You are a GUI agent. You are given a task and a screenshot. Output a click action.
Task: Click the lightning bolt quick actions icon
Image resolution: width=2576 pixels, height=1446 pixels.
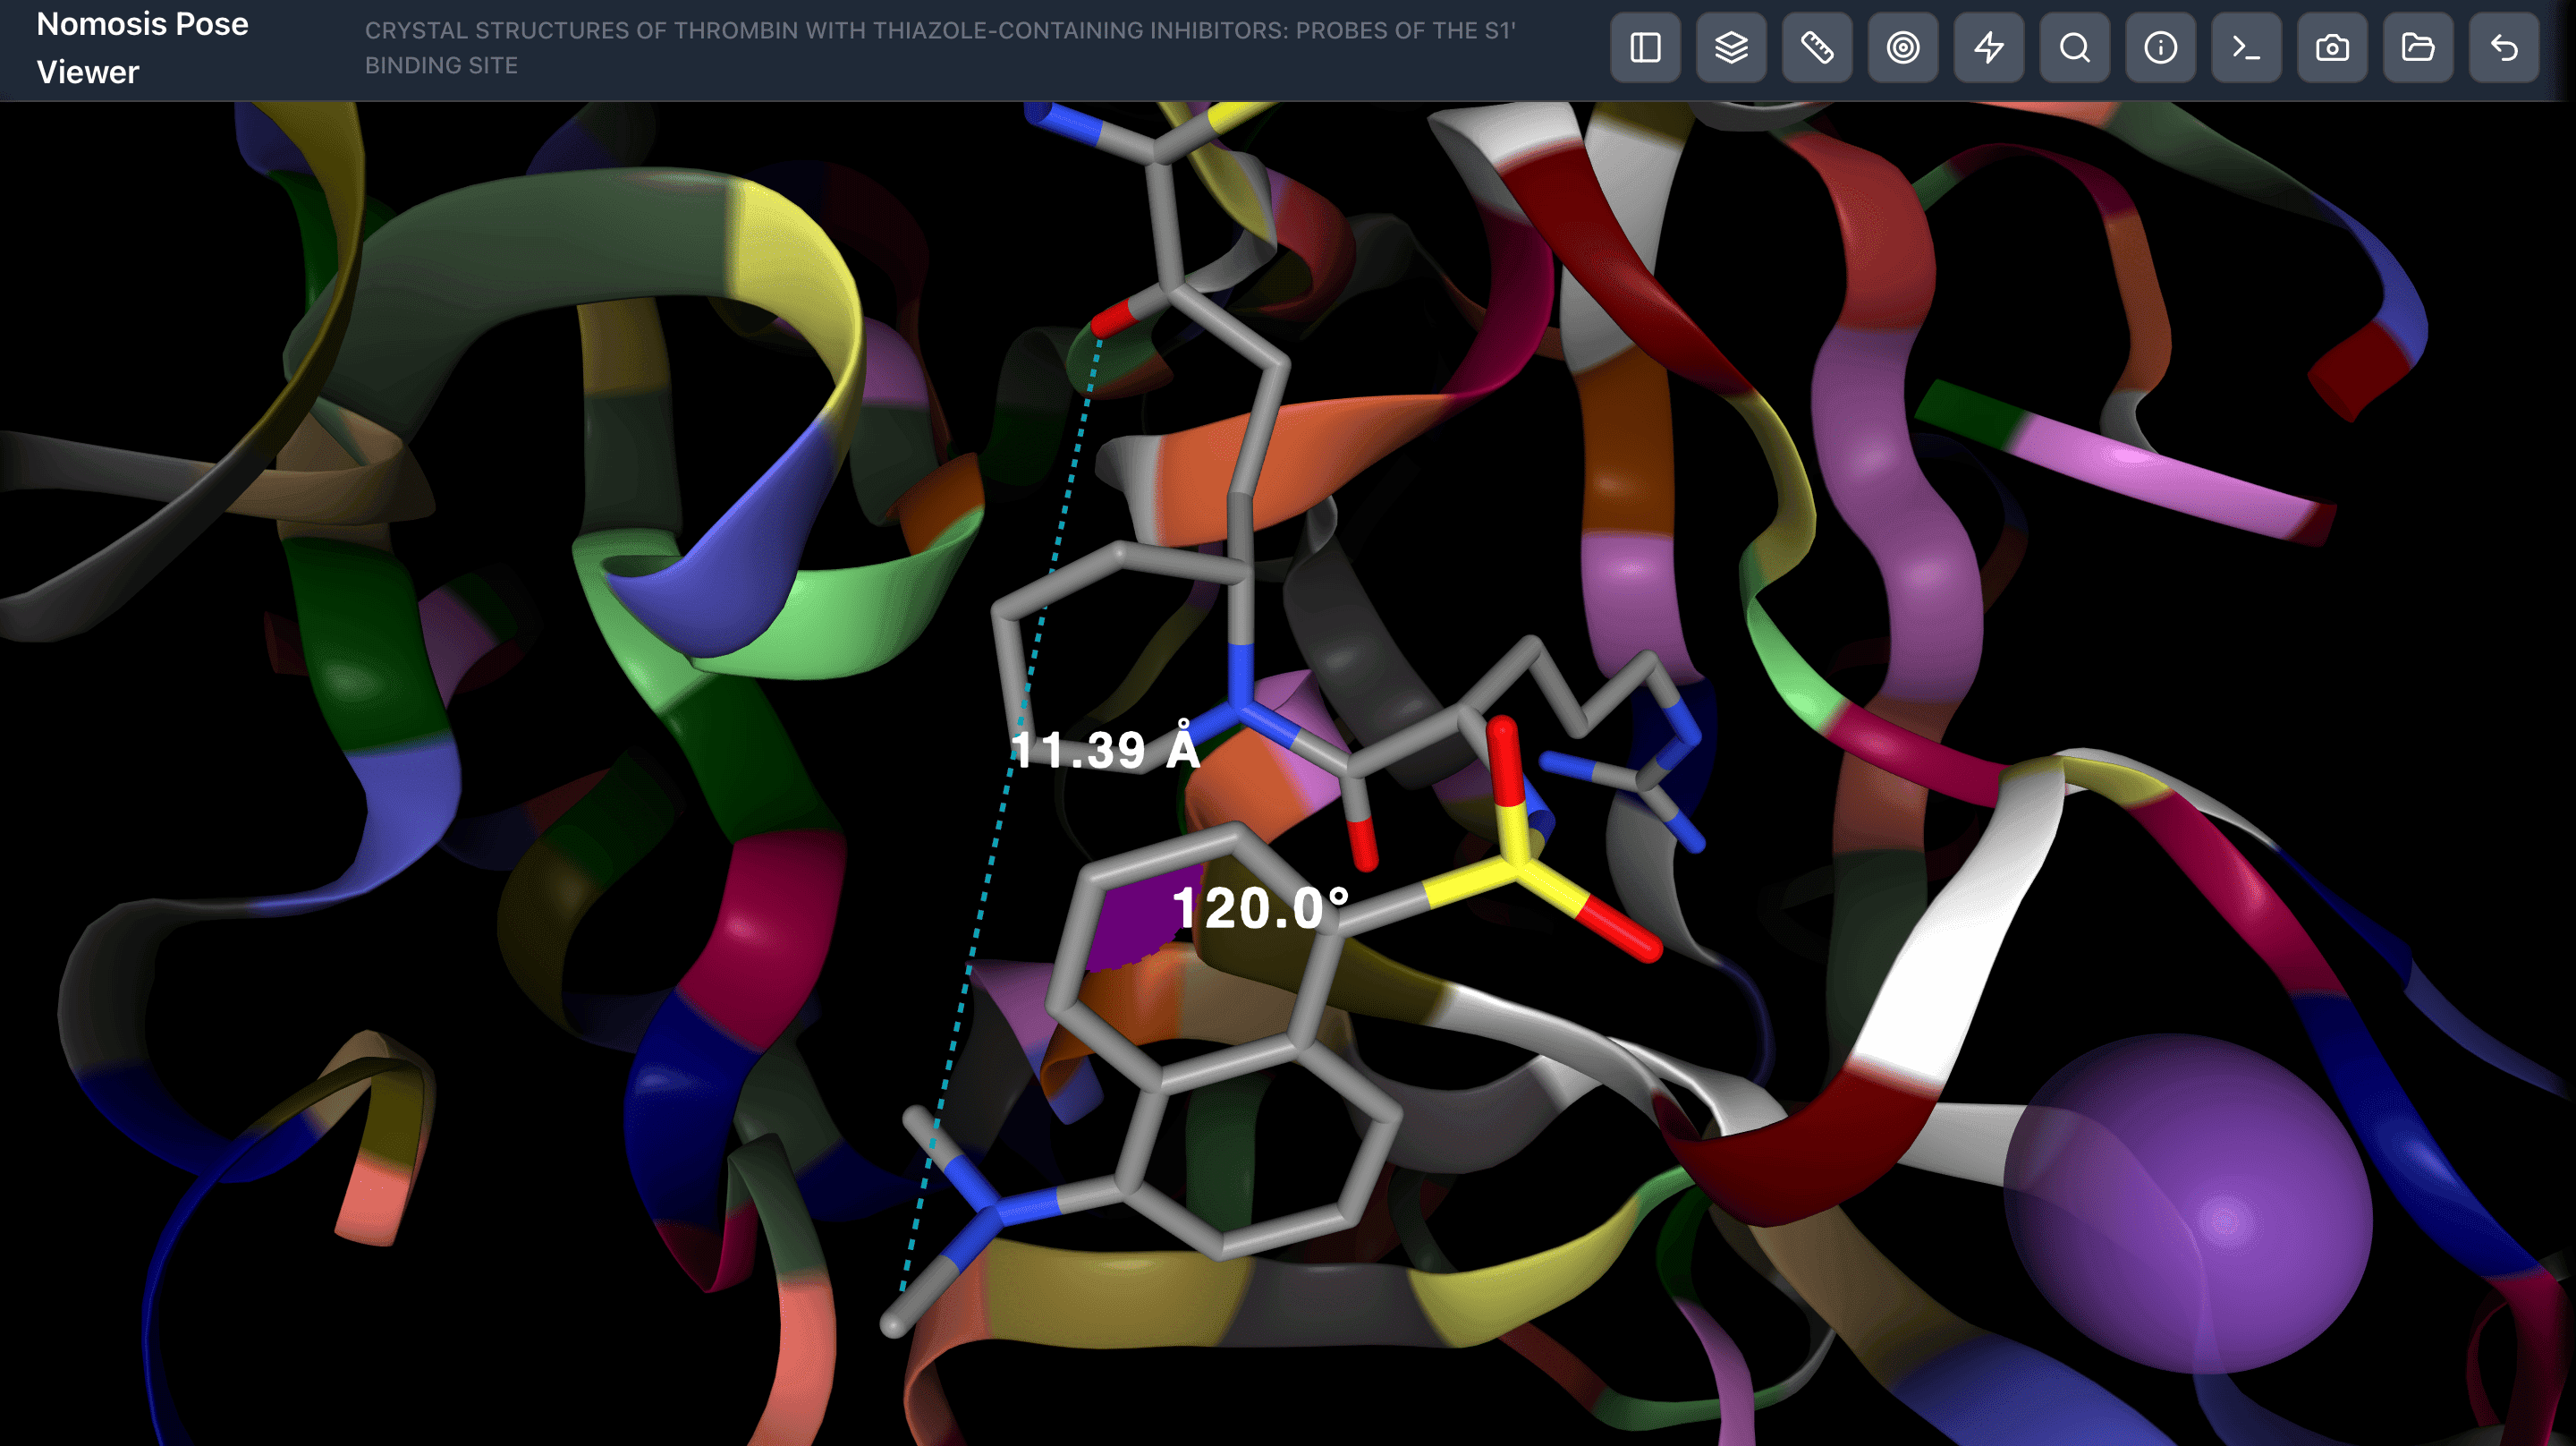click(1989, 47)
